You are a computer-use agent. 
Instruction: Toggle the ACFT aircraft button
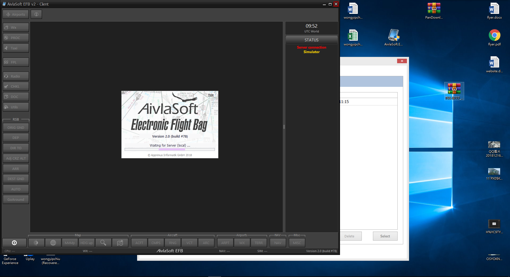point(139,243)
